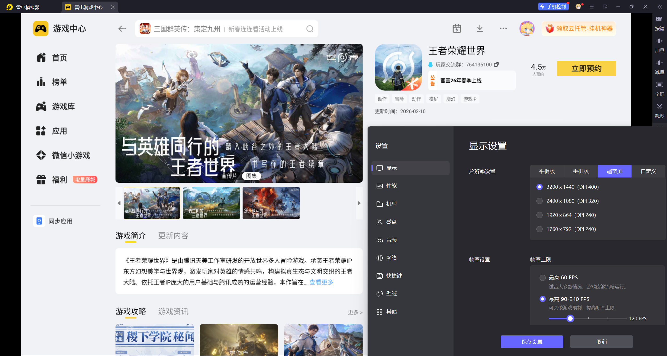This screenshot has height=356, width=667.
Task: Toggle fullscreen from right sidebar
Action: (x=659, y=85)
